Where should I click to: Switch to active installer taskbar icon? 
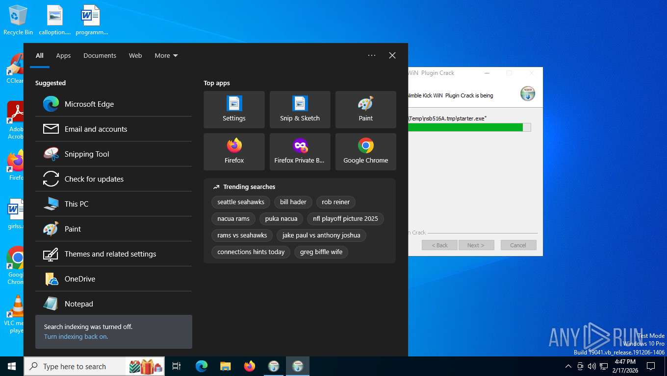coord(298,366)
